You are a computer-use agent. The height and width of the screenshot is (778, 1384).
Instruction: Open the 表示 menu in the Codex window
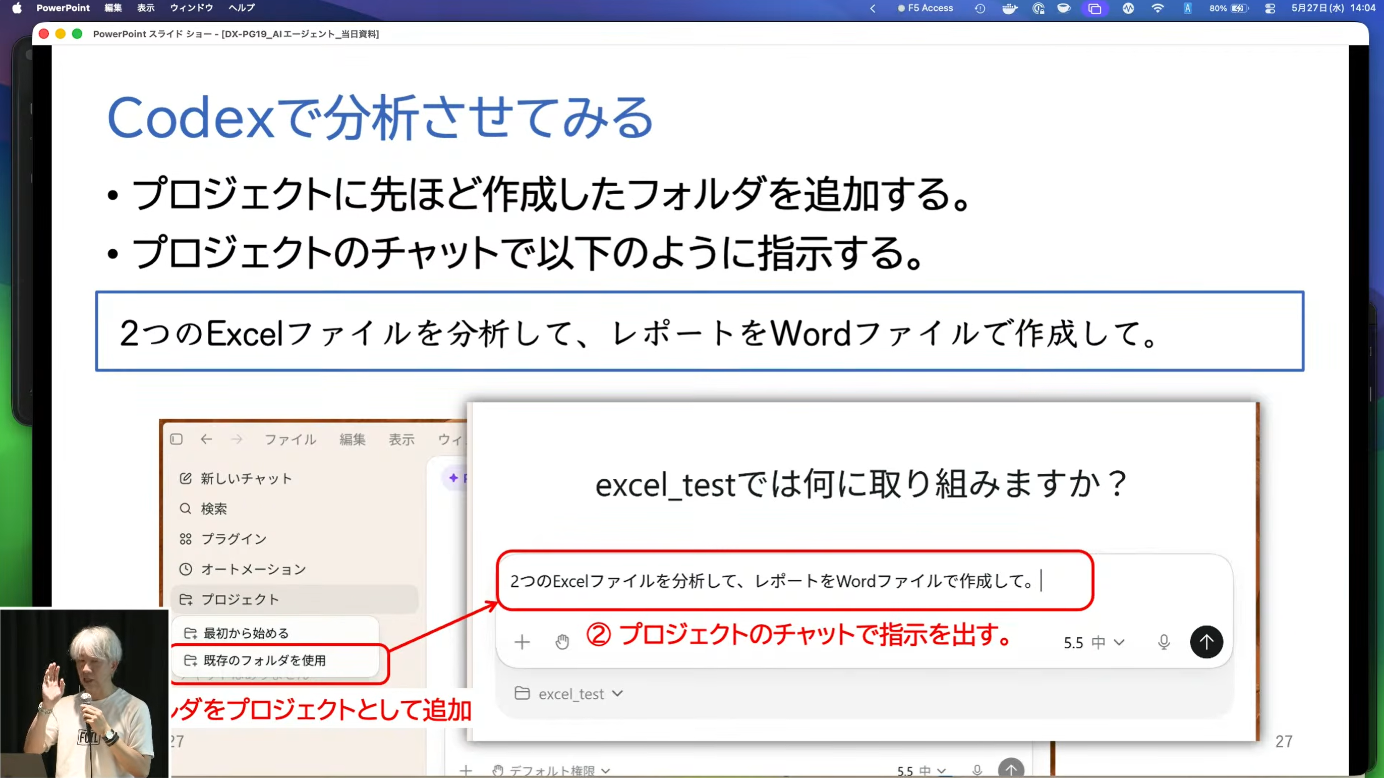(402, 439)
